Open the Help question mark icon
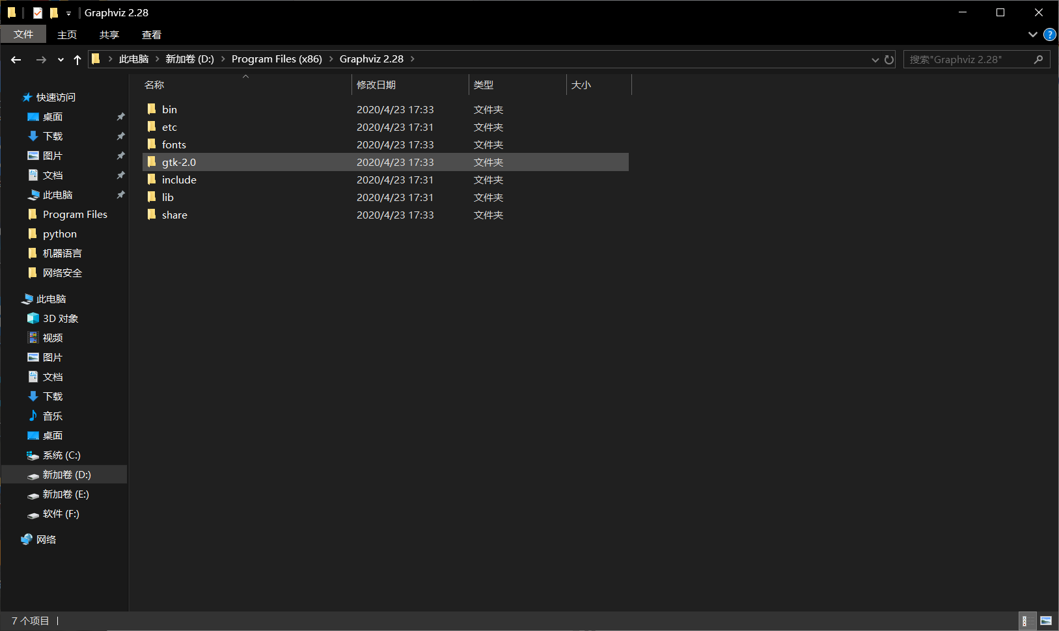The height and width of the screenshot is (631, 1059). click(x=1049, y=34)
